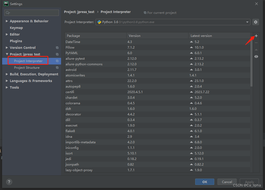Screen dimensions: 265x190
Task: Select the colorama package row
Action: point(157,103)
